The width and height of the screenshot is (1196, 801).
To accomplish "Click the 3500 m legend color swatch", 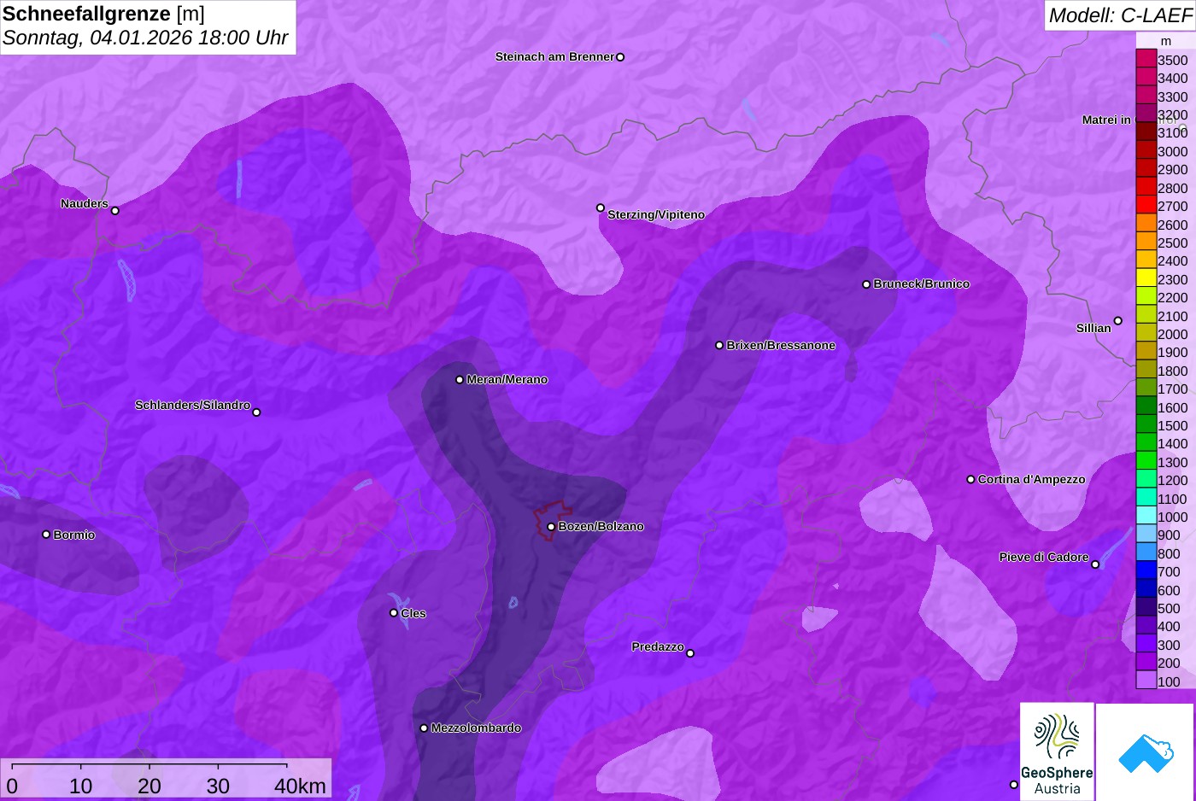I will click(1146, 59).
